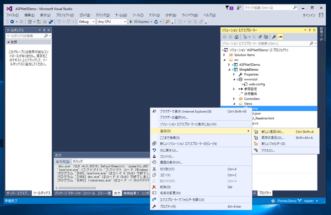
Task: Collapse the SimpleDemo project node
Action: click(x=229, y=69)
